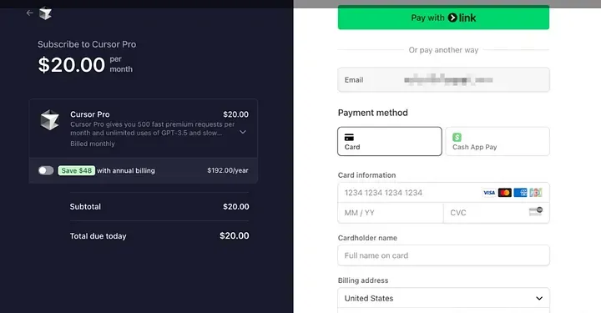Viewport: 601px width, 313px height.
Task: Click the Full name on card field
Action: (x=443, y=255)
